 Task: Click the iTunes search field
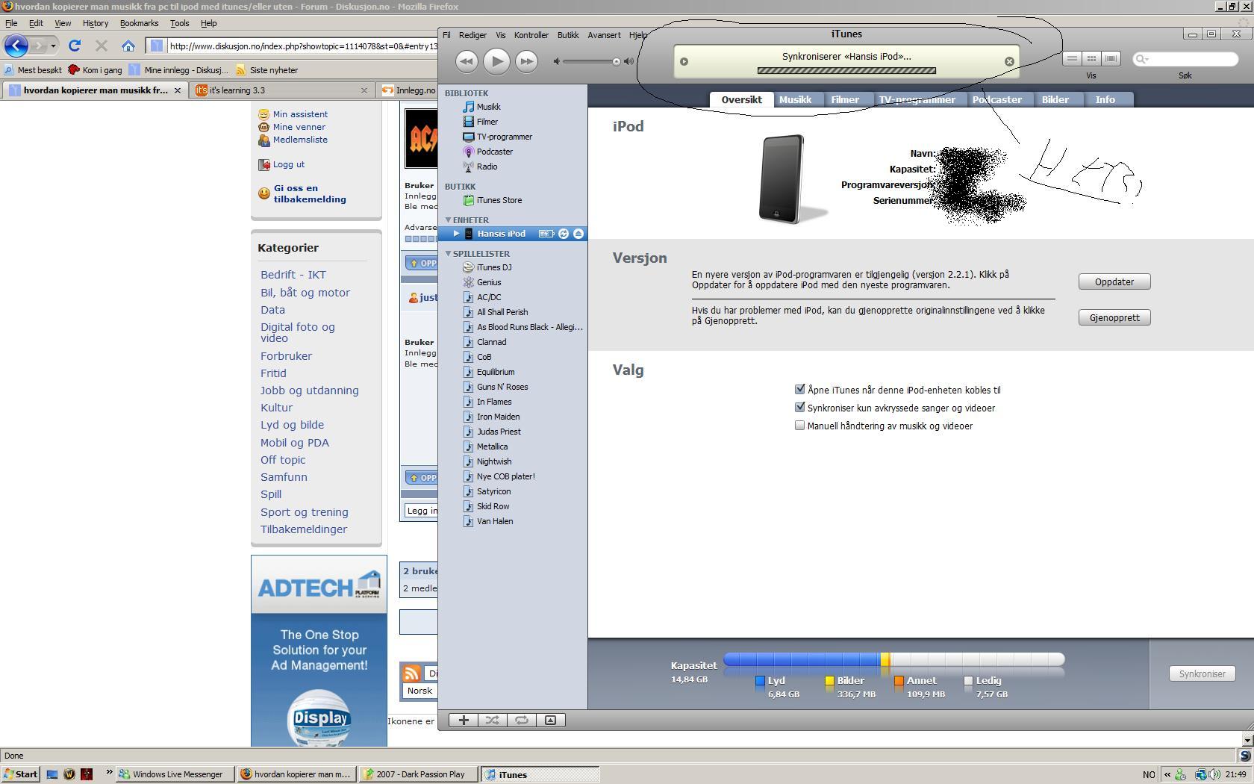(x=1185, y=58)
